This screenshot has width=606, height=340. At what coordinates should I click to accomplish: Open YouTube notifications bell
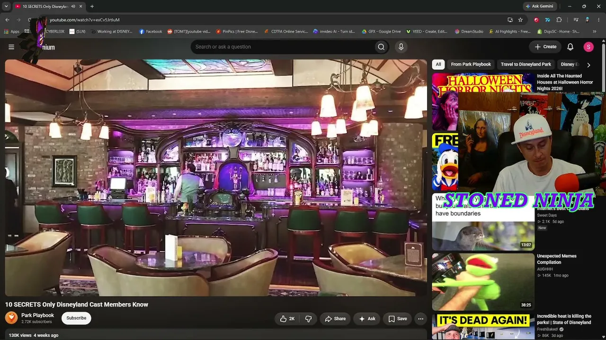pyautogui.click(x=570, y=47)
